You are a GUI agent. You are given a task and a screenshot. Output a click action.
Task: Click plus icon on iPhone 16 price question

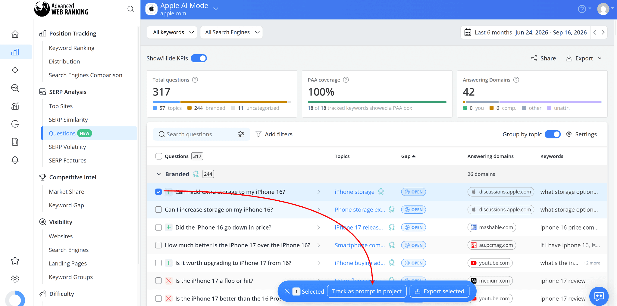click(x=169, y=227)
